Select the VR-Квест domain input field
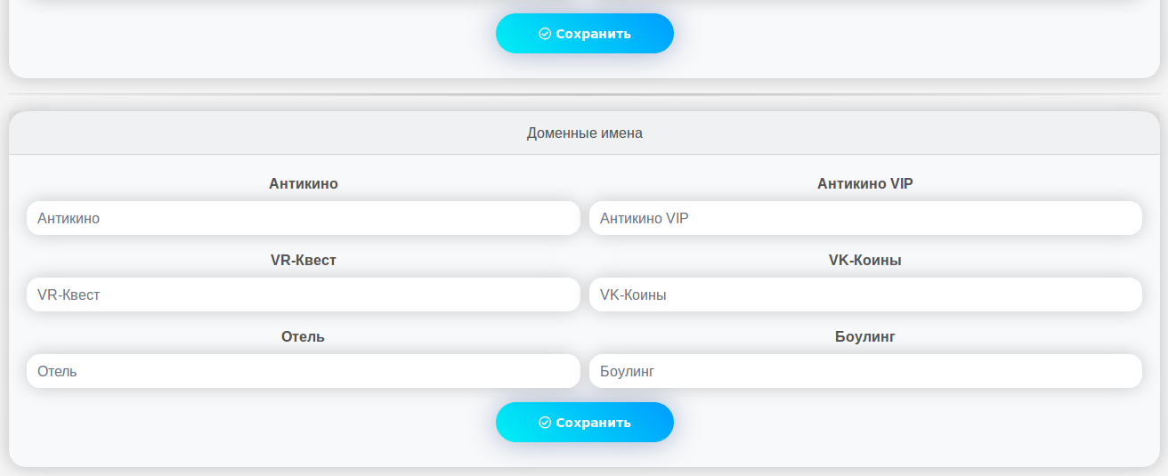 coord(303,294)
